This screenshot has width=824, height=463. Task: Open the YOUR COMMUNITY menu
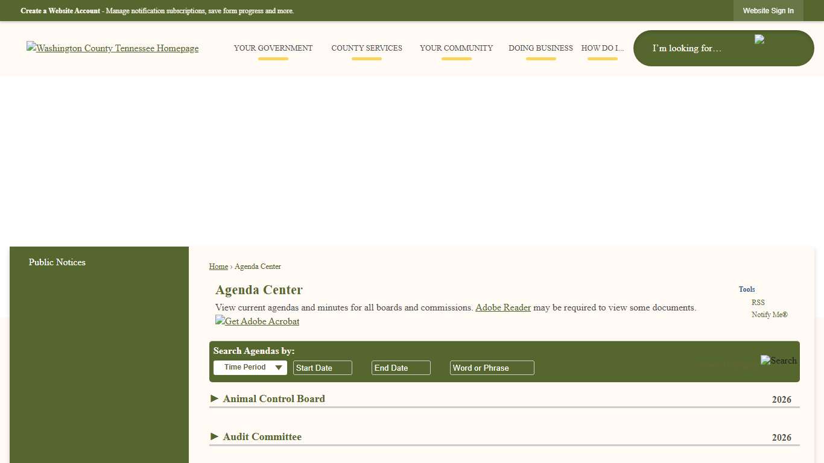(456, 48)
